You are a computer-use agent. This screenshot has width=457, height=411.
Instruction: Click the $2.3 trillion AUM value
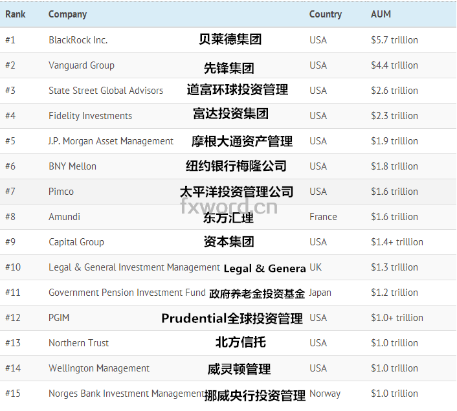click(x=394, y=116)
